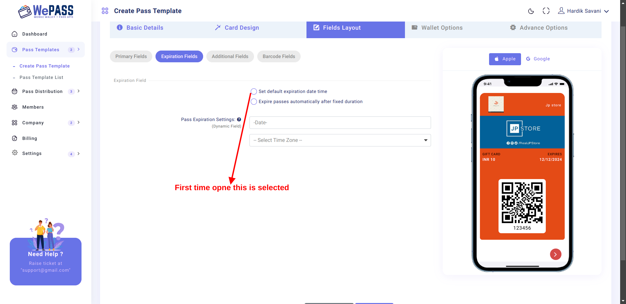The image size is (626, 304).
Task: Toggle dark mode moon icon
Action: pos(531,11)
